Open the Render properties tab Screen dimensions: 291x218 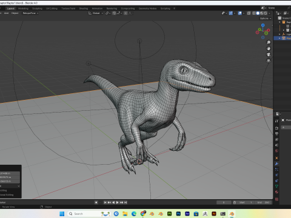click(x=276, y=128)
